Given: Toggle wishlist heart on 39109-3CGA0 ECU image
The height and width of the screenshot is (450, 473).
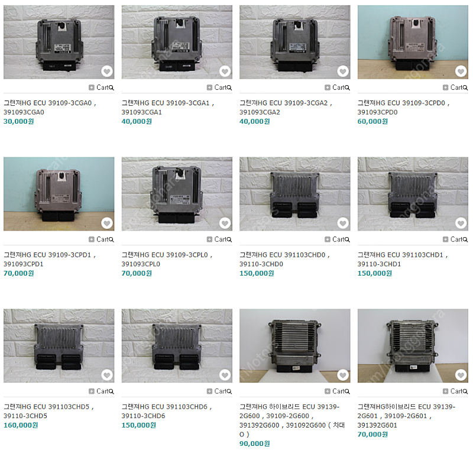Looking at the screenshot, I should coord(107,71).
